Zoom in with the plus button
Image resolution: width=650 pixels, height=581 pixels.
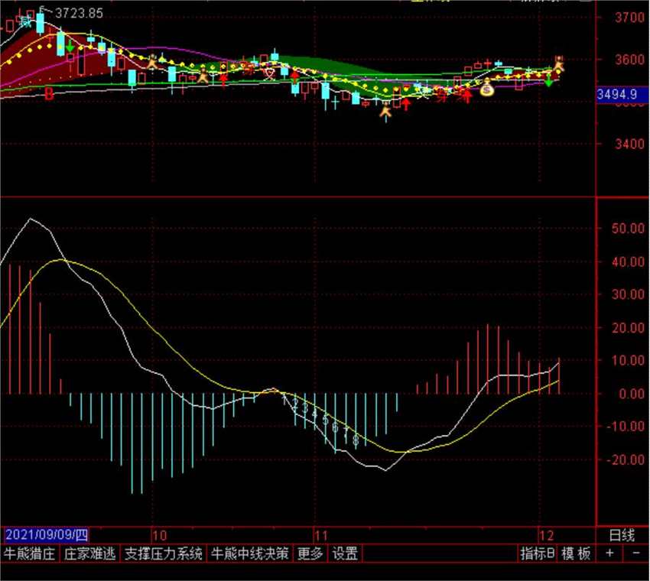[609, 553]
